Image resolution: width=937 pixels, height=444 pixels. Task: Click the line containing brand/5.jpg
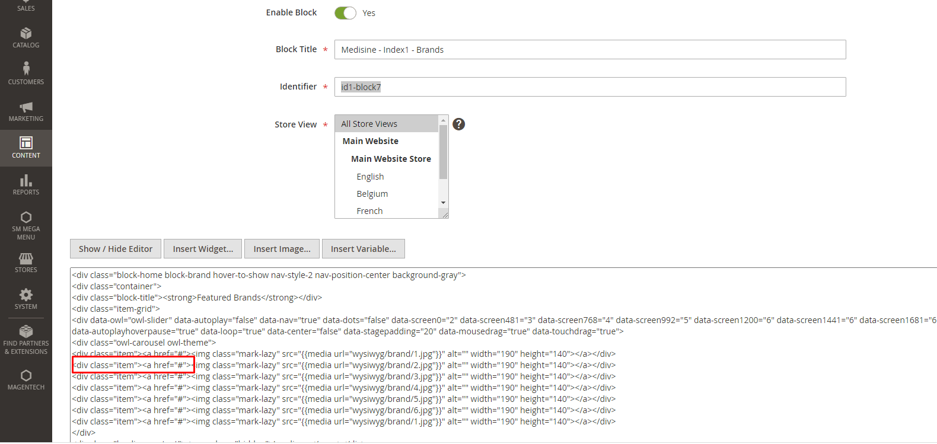click(344, 399)
